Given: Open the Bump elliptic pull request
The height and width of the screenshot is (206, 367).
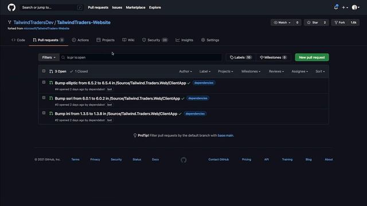Looking at the screenshot, I should pos(120,83).
